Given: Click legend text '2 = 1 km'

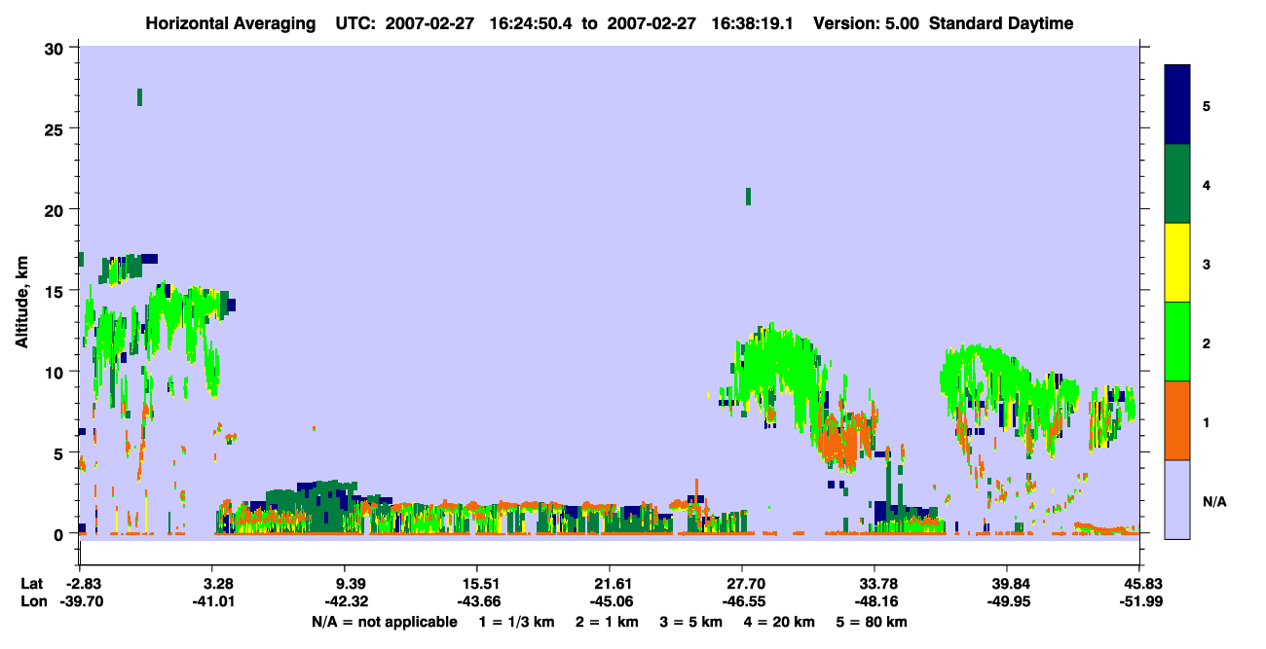Looking at the screenshot, I should click(608, 622).
